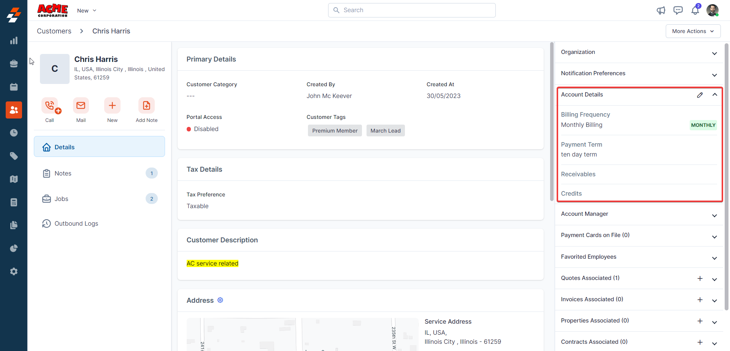The width and height of the screenshot is (730, 351).
Task: Click the Address settings gear icon
Action: pyautogui.click(x=220, y=300)
